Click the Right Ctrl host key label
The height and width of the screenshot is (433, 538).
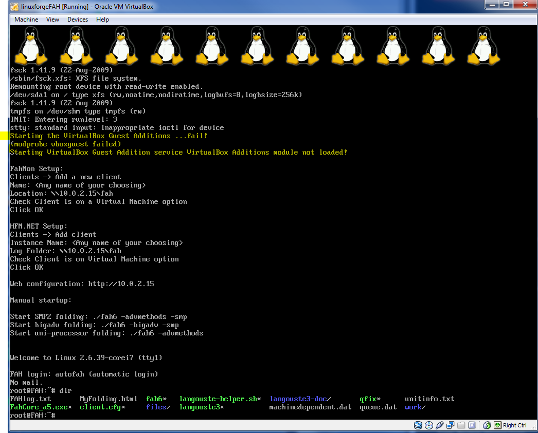(x=515, y=425)
